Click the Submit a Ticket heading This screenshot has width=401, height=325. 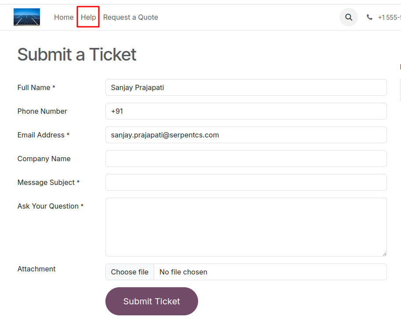(x=77, y=54)
